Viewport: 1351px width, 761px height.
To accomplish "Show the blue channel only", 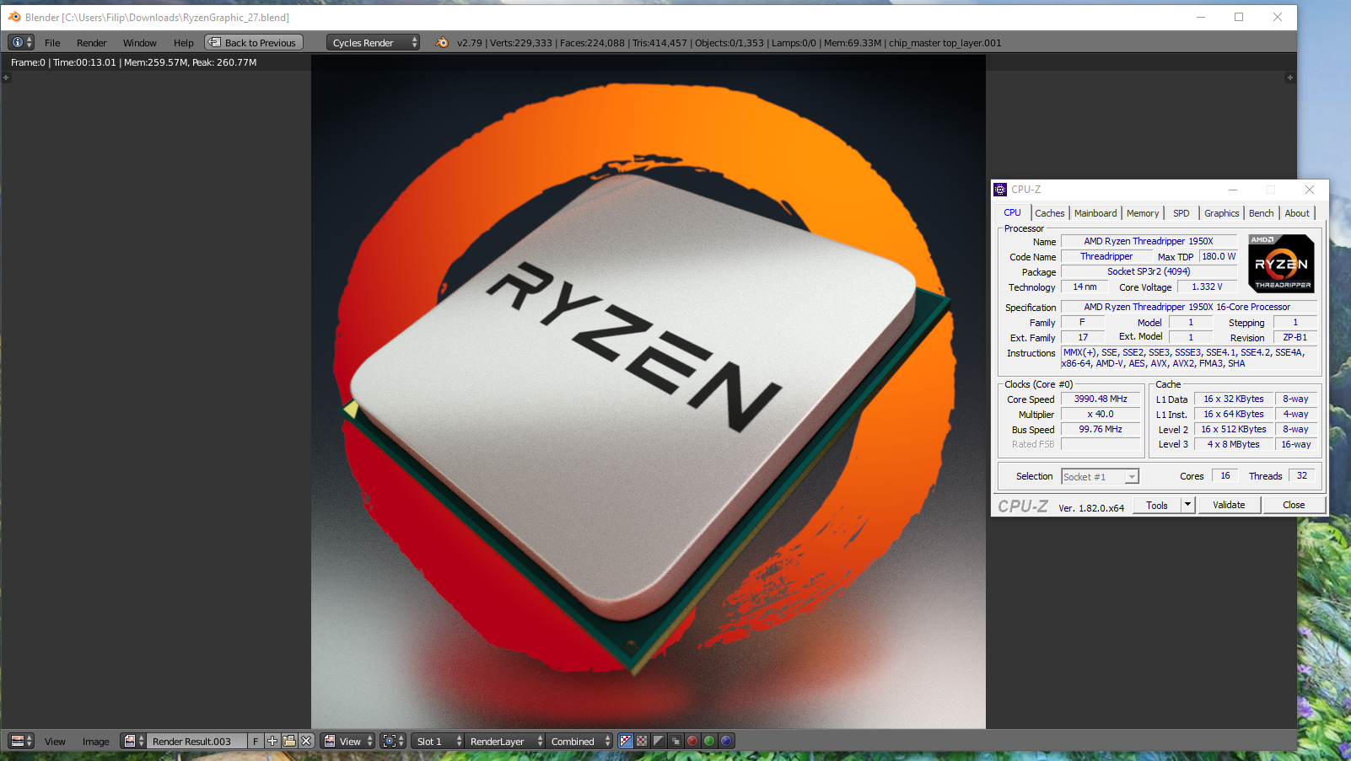I will point(726,741).
